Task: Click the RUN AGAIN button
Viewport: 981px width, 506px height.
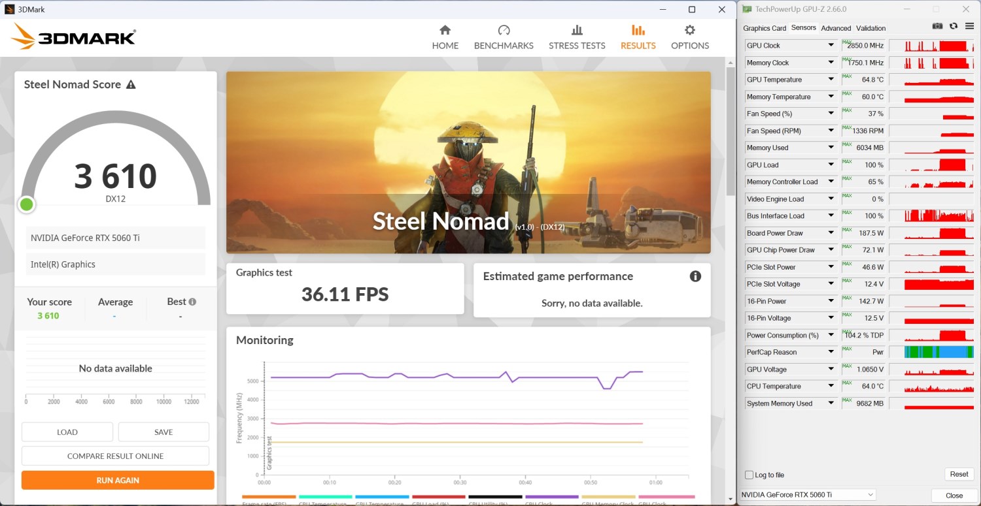Action: tap(118, 480)
